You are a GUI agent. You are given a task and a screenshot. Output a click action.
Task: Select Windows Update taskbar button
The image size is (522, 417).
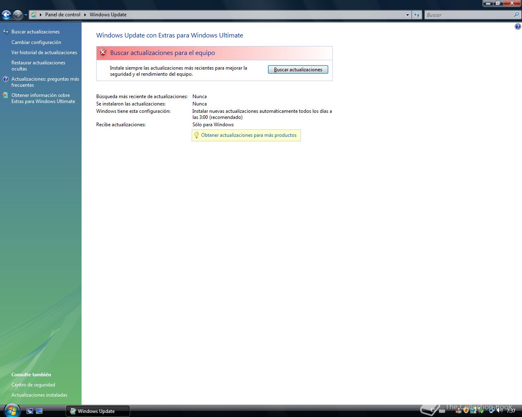point(98,411)
